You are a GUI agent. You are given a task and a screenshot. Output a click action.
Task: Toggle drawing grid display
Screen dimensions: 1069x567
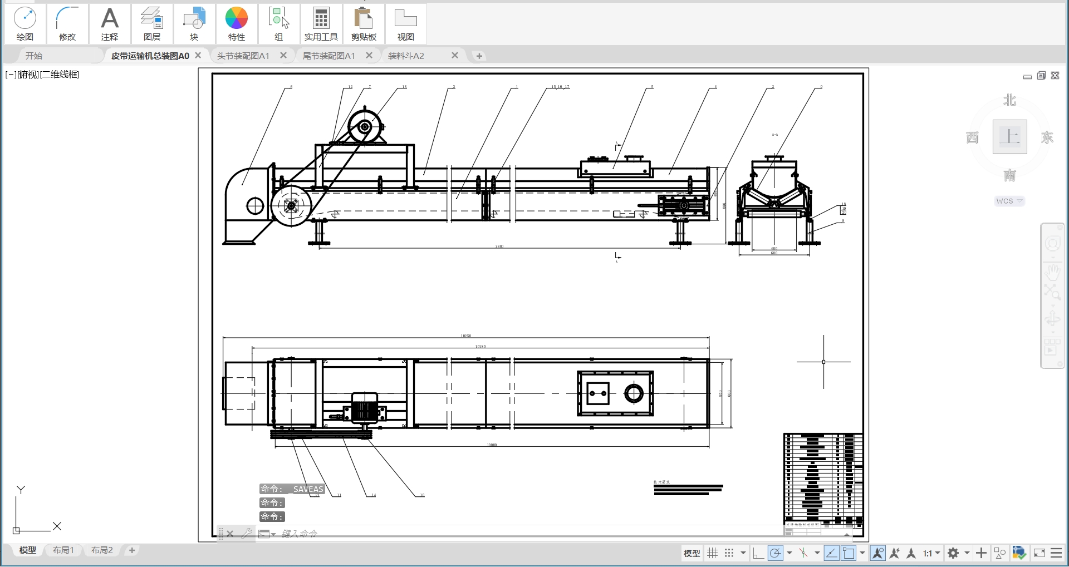coord(713,553)
